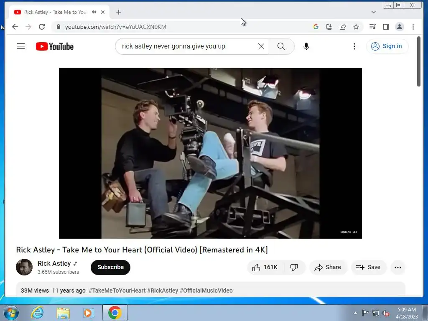Show hidden system tray icons
Screen dimensions: 428x321
[355, 313]
